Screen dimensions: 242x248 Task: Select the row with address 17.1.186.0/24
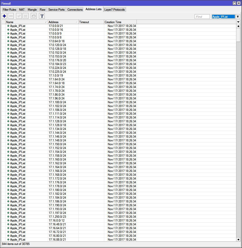pos(119,201)
